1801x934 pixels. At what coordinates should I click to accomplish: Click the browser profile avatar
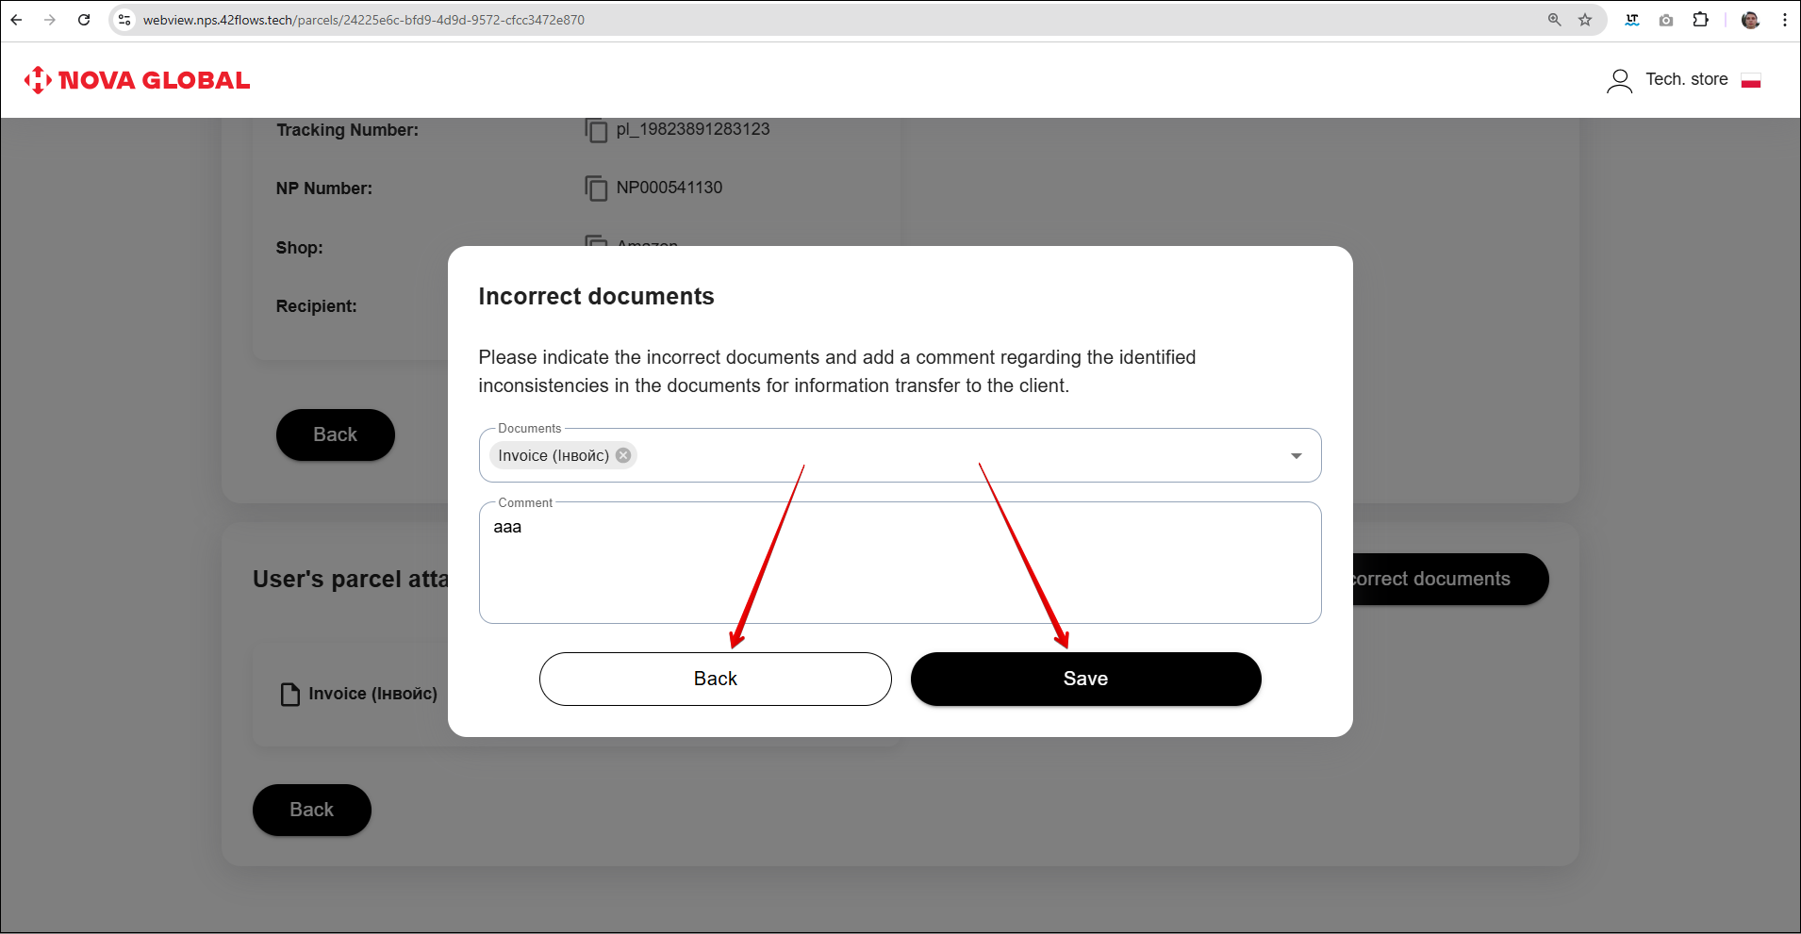pyautogui.click(x=1750, y=20)
